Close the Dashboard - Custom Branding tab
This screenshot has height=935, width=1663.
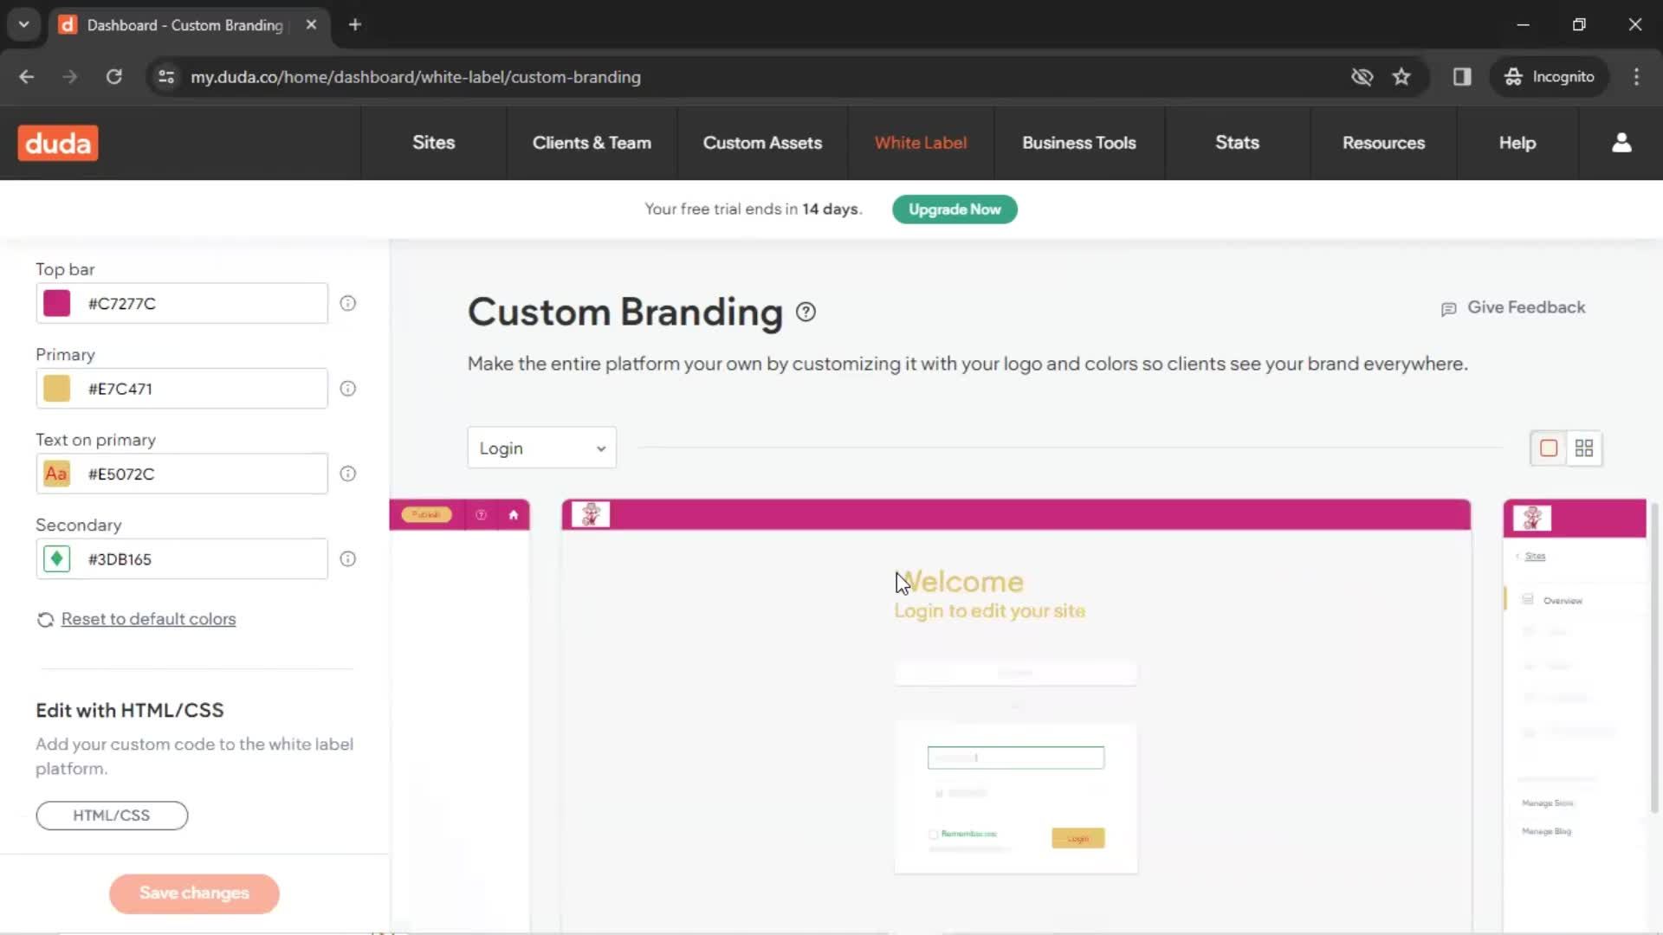[311, 25]
